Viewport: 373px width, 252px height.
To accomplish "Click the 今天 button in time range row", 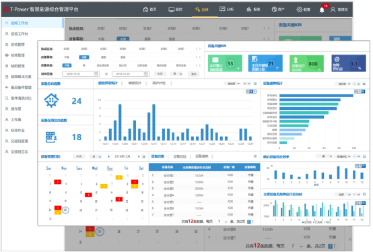I will click(x=160, y=73).
